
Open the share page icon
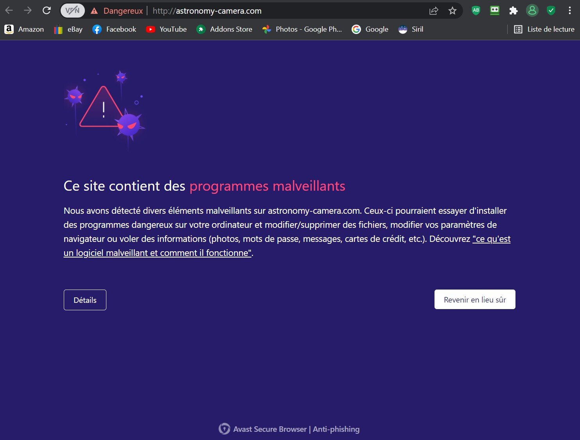[x=434, y=11]
